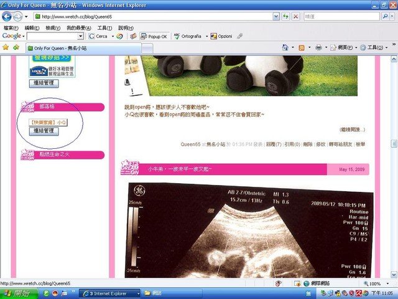This screenshot has height=299, width=398.
Task: Click the 回覆(7) replies link
Action: click(x=274, y=144)
